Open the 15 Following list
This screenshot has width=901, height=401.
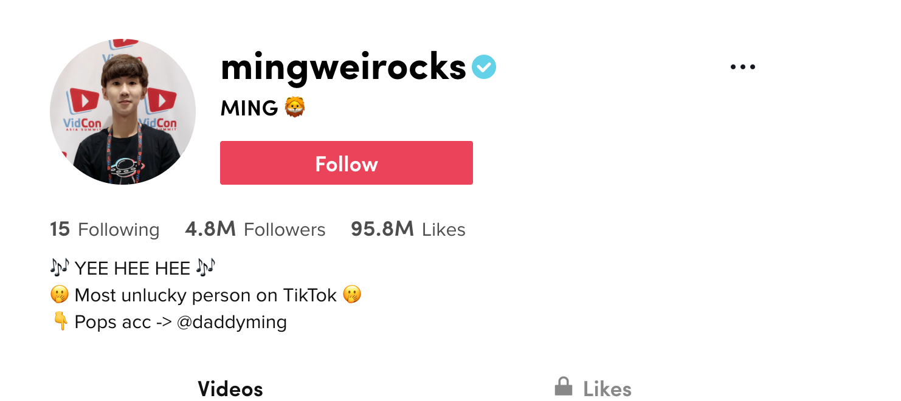105,229
